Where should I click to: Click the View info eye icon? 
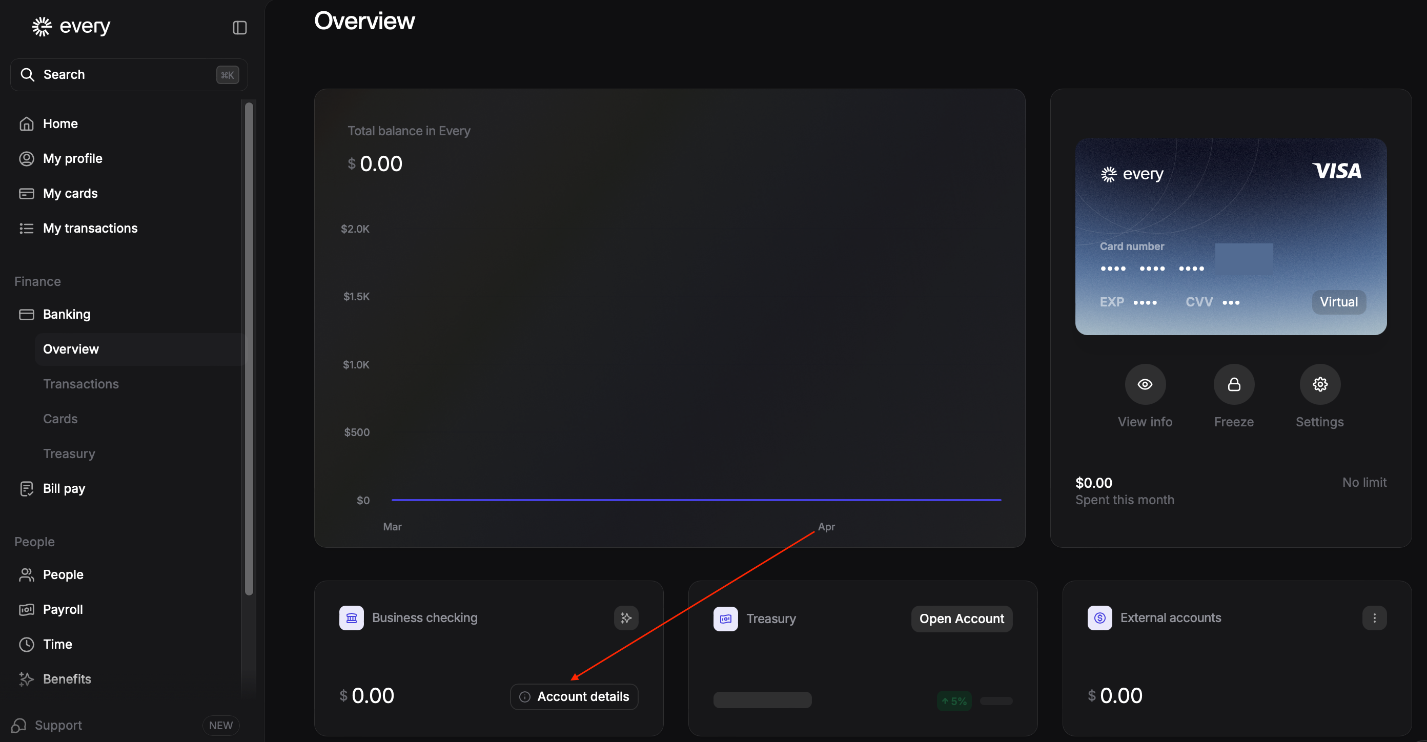coord(1145,384)
